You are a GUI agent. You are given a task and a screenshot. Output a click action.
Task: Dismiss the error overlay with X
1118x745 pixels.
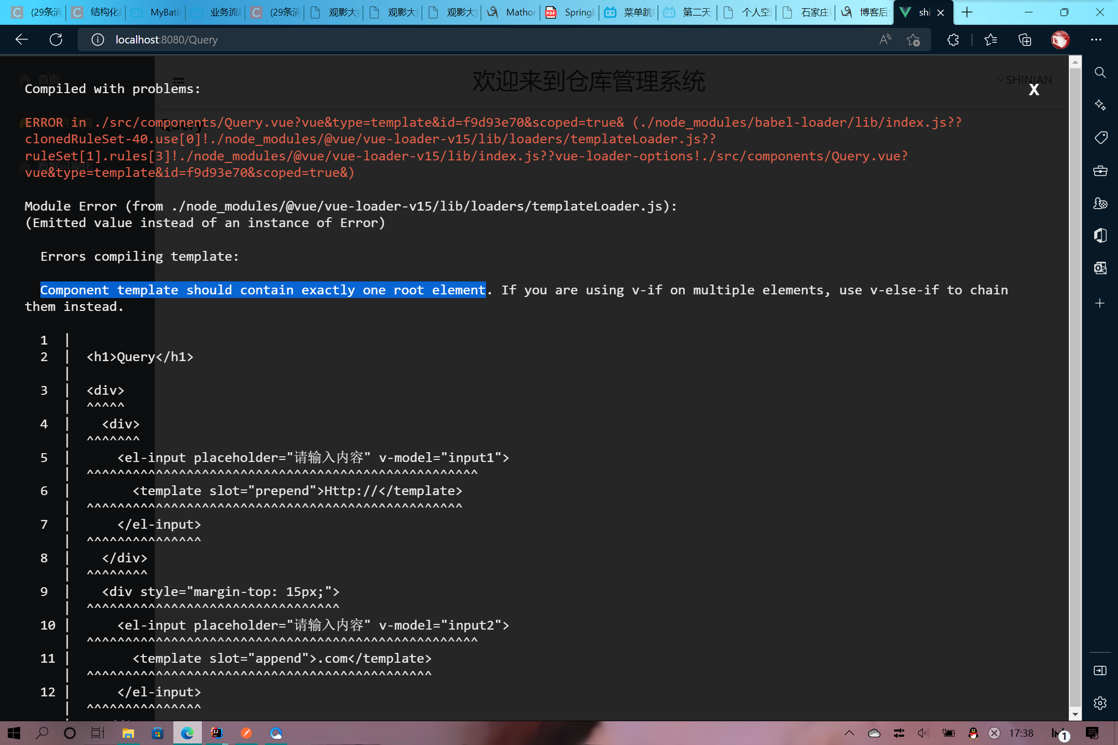(1034, 90)
